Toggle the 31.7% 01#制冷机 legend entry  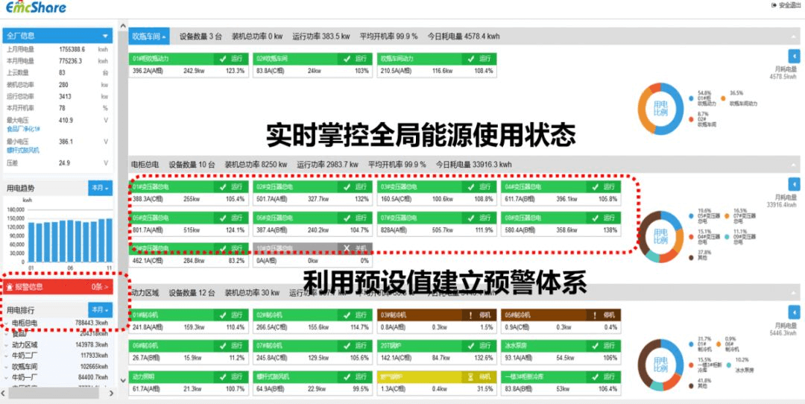701,344
